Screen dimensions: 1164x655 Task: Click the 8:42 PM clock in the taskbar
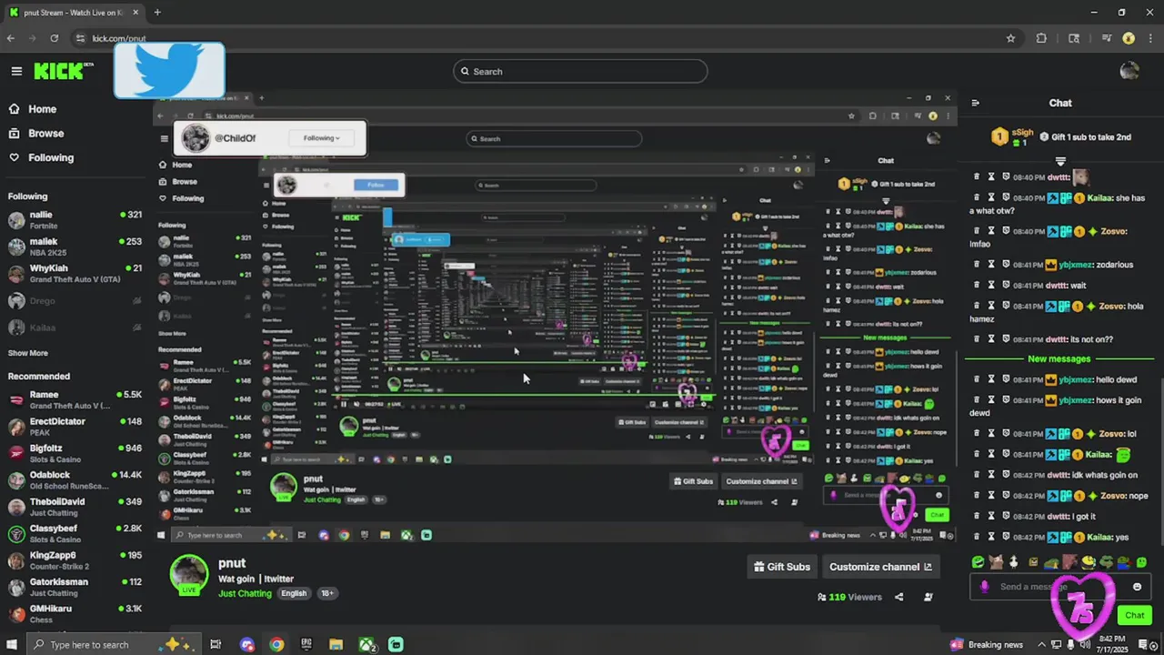1110,645
